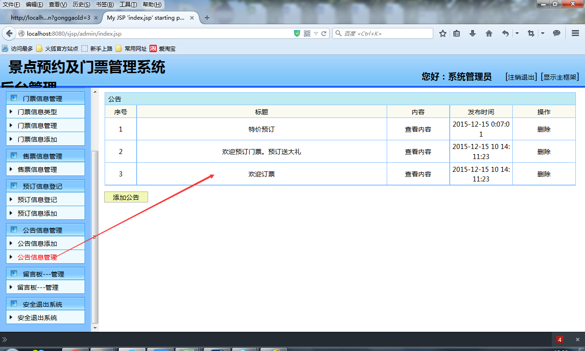View content of 欢迎订票 announcement
Image resolution: width=585 pixels, height=351 pixels.
pos(418,174)
